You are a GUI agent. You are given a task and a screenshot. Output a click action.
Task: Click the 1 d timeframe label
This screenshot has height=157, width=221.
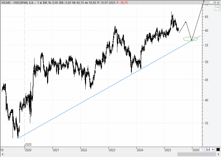(39, 3)
